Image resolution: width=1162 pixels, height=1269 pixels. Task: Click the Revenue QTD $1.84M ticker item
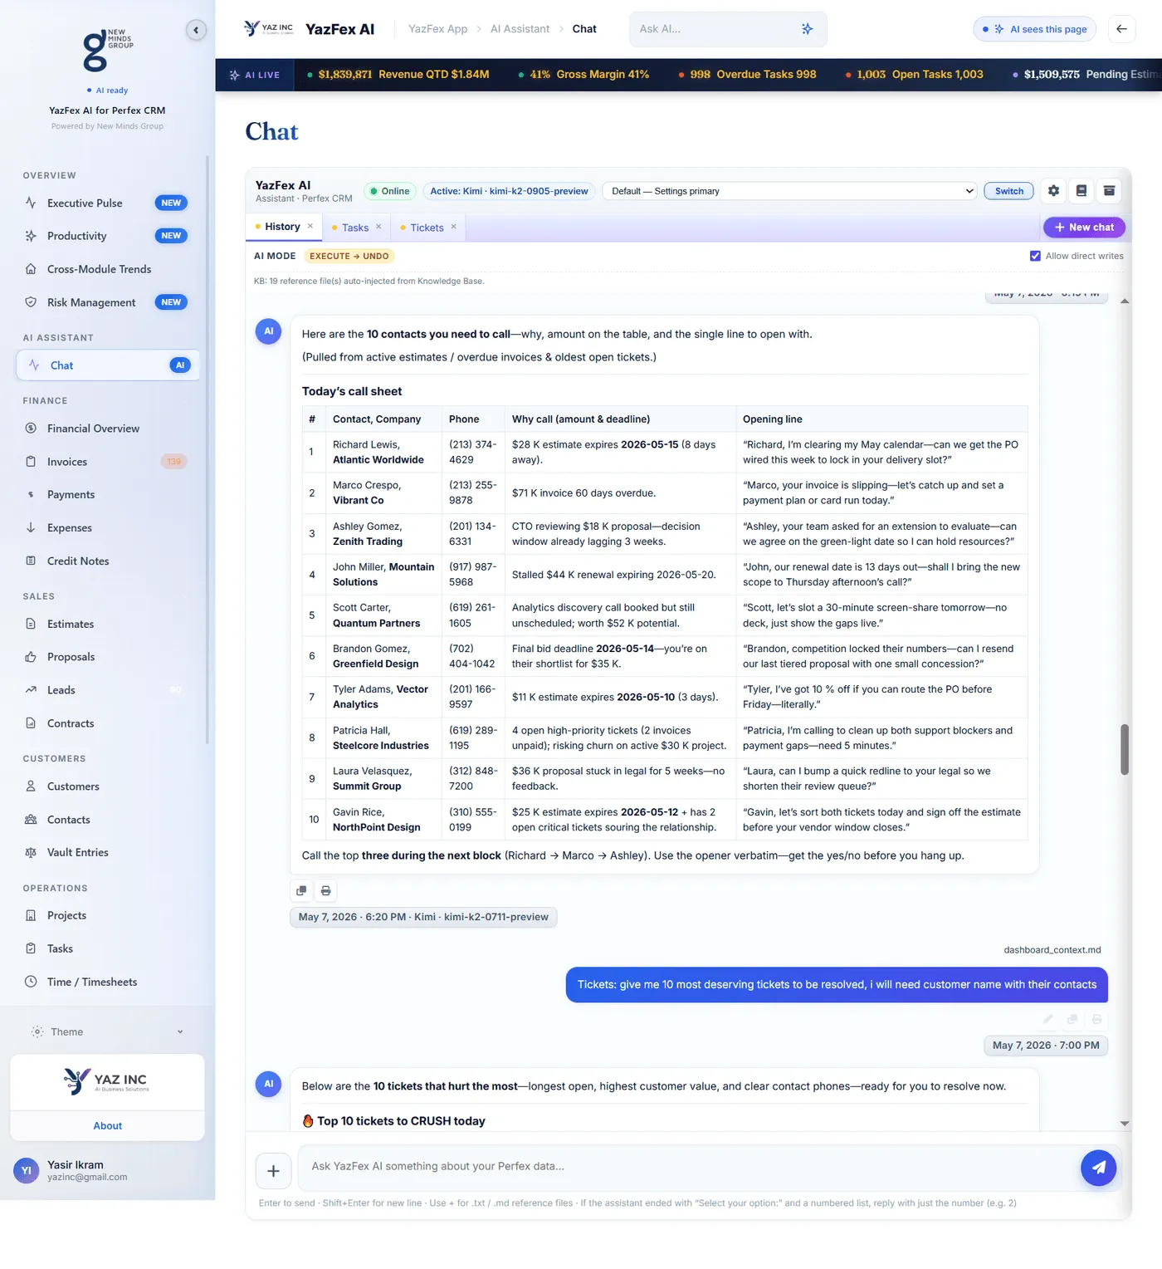398,75
